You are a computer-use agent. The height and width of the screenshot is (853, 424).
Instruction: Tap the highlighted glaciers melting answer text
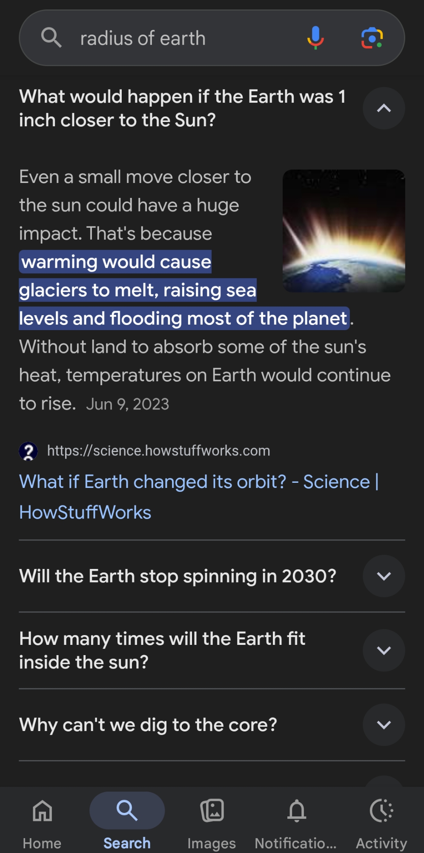point(138,290)
